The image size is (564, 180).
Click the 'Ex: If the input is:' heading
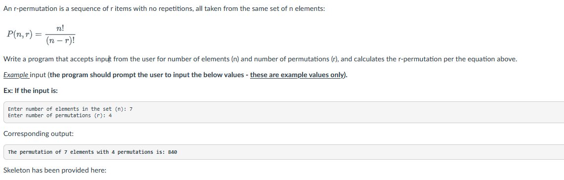tap(31, 90)
